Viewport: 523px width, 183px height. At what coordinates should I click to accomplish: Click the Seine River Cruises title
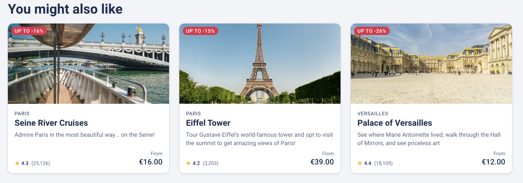point(51,123)
